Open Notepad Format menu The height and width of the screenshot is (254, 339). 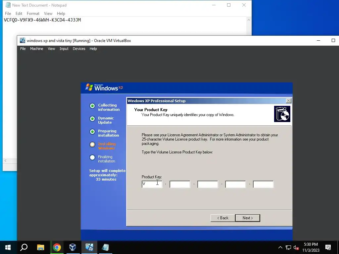[33, 13]
